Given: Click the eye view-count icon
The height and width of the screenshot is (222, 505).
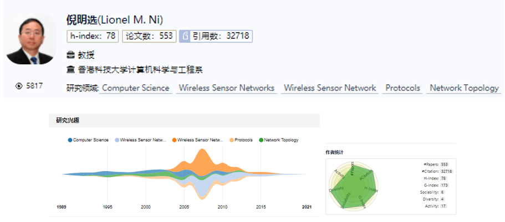Looking at the screenshot, I should (x=19, y=86).
